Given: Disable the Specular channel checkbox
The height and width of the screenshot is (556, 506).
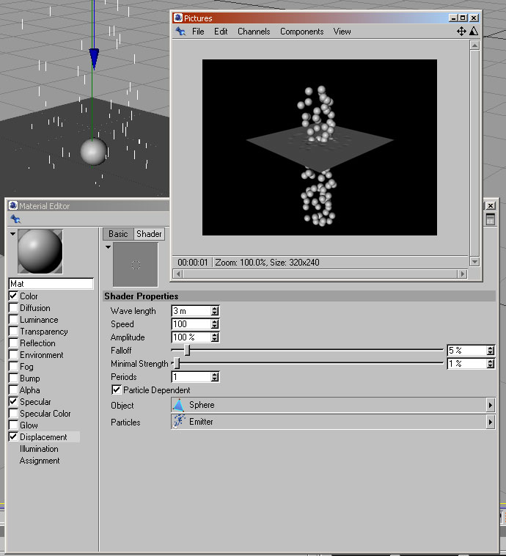Looking at the screenshot, I should [13, 401].
